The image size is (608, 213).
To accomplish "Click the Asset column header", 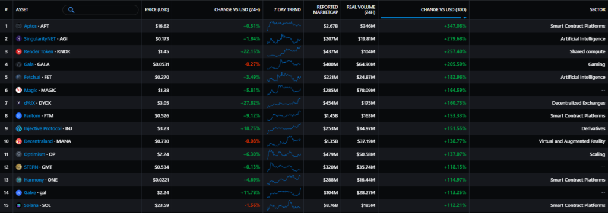I will 23,9.
